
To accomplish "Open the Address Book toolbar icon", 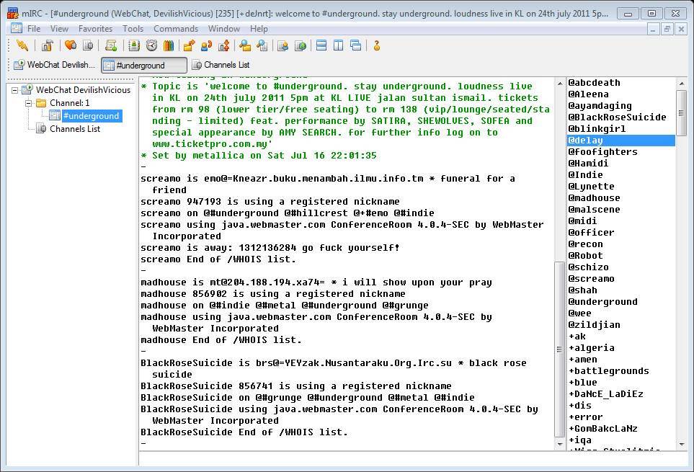I will (x=133, y=45).
